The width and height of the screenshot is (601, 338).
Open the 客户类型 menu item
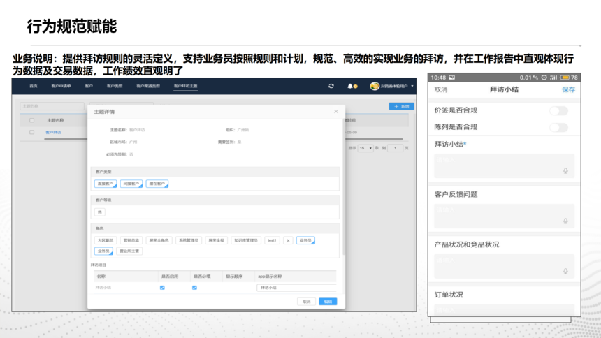point(115,86)
